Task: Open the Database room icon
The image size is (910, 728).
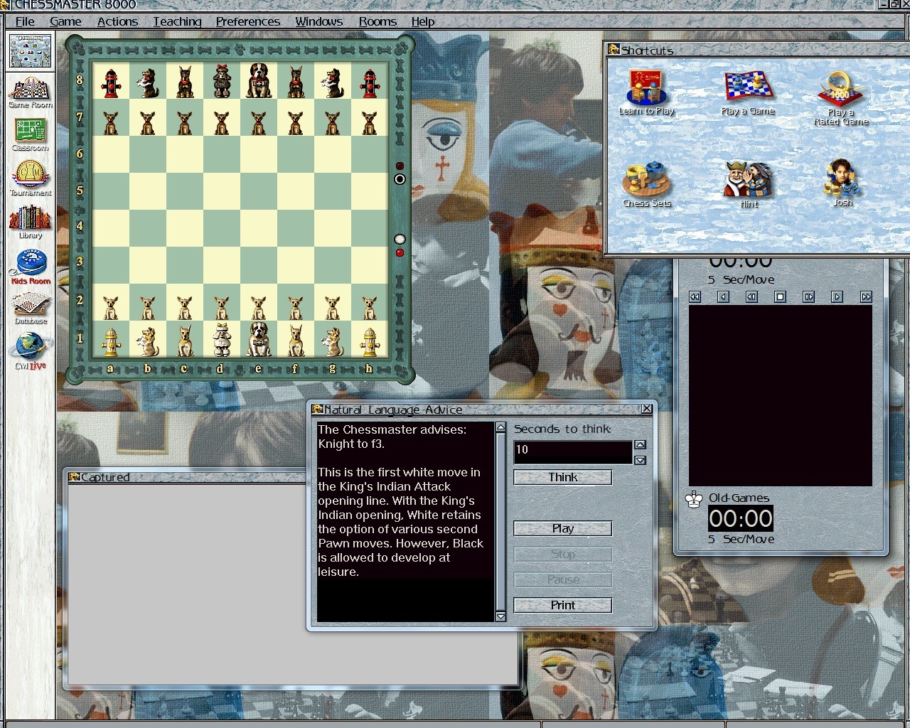Action: [x=31, y=308]
